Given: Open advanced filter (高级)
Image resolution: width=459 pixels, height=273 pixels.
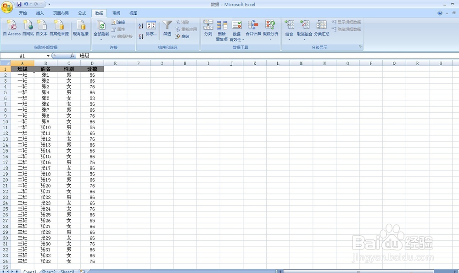Looking at the screenshot, I should pos(182,36).
